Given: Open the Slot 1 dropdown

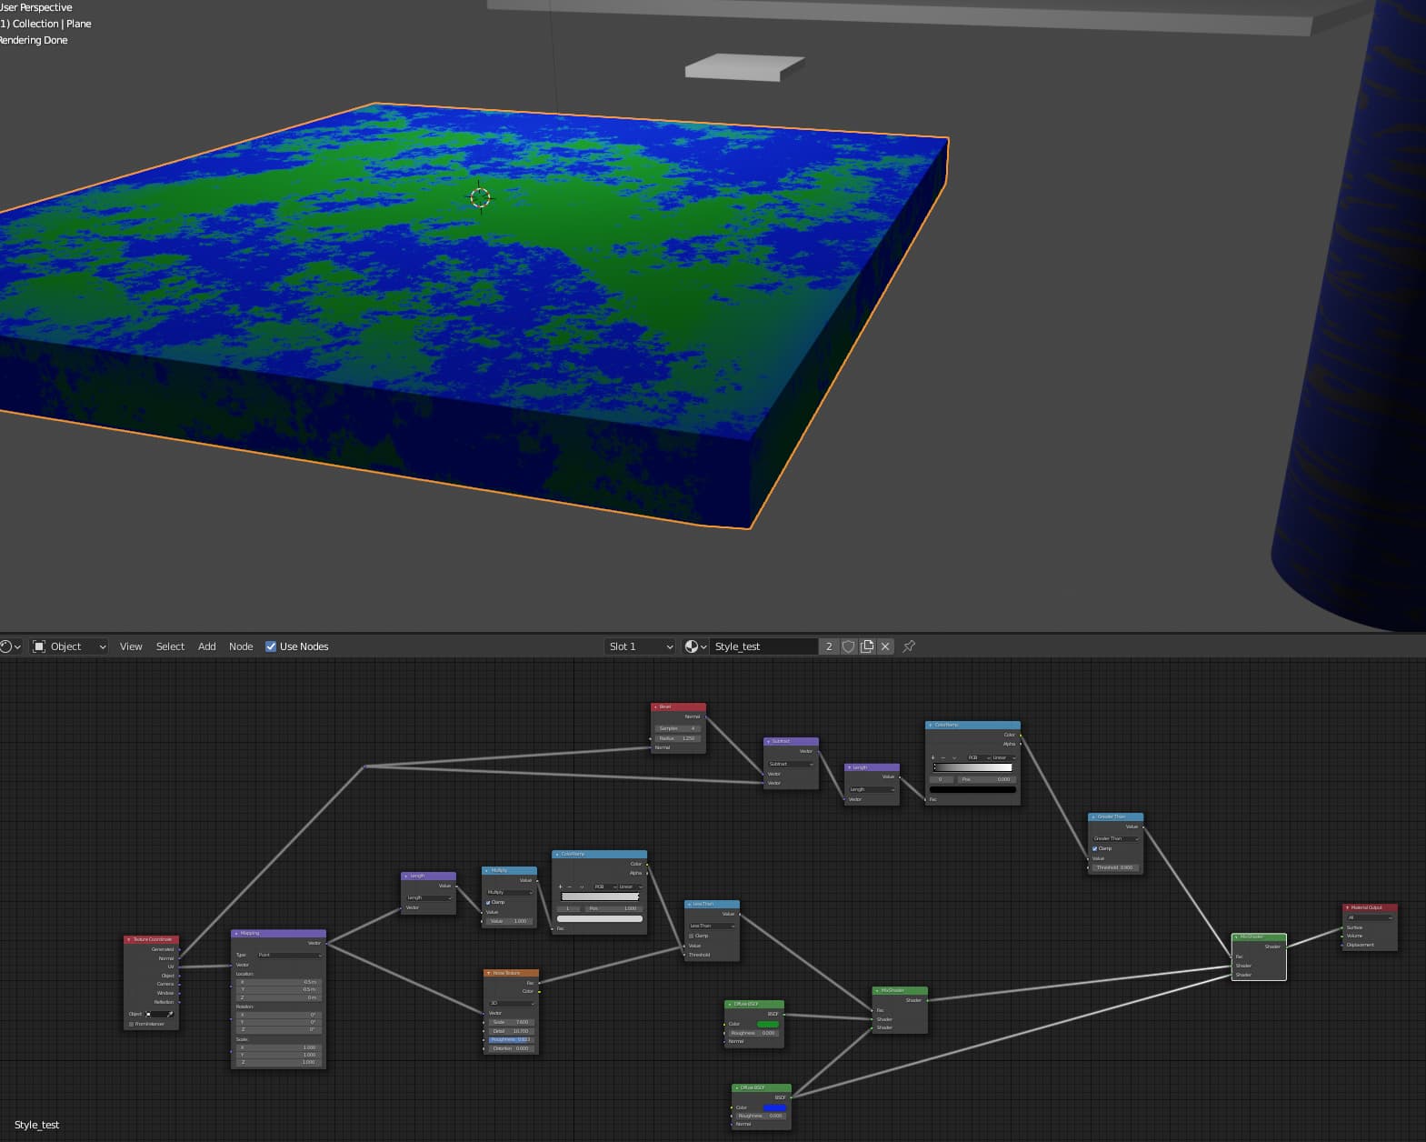Looking at the screenshot, I should pyautogui.click(x=641, y=646).
